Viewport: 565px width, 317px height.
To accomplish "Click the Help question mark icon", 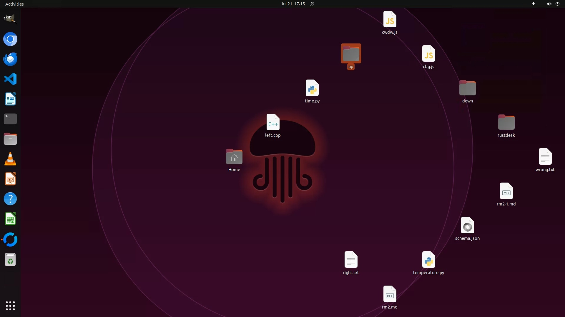I will (10, 199).
